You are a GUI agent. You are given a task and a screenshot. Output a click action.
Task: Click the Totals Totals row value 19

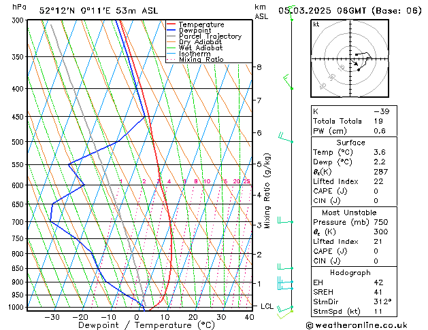click(378, 121)
